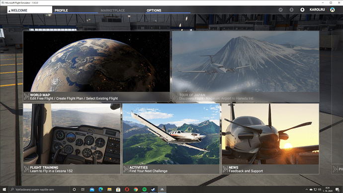Open Spotify from the taskbar

144,190
